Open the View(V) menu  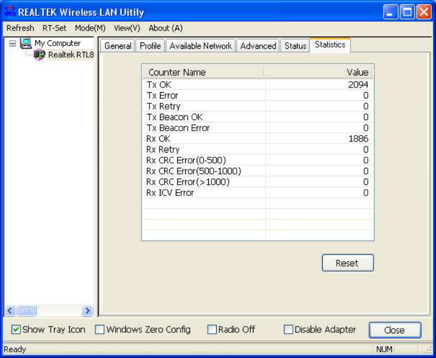point(127,28)
